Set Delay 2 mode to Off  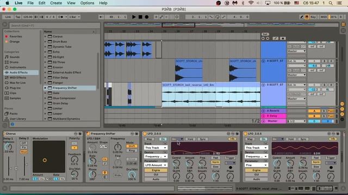24,143
